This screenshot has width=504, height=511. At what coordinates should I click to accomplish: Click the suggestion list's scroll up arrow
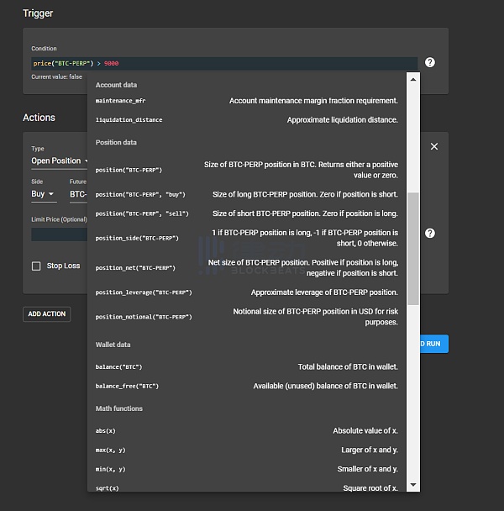pos(412,79)
